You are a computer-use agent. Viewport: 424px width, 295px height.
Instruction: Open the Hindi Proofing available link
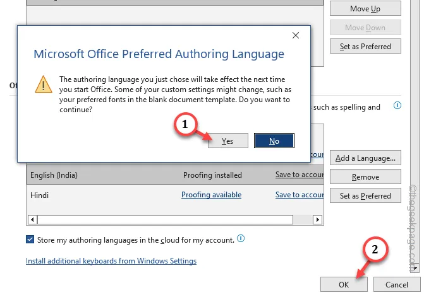coord(211,195)
